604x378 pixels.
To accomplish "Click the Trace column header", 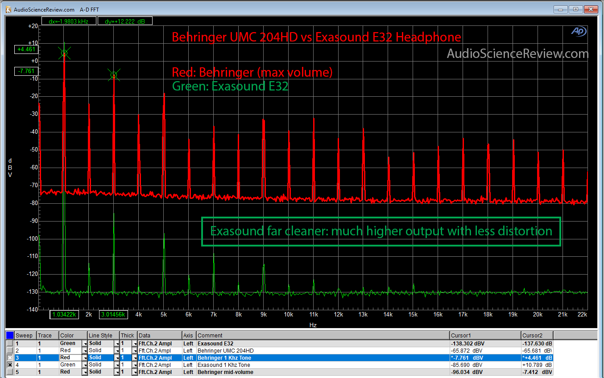I will coord(47,336).
